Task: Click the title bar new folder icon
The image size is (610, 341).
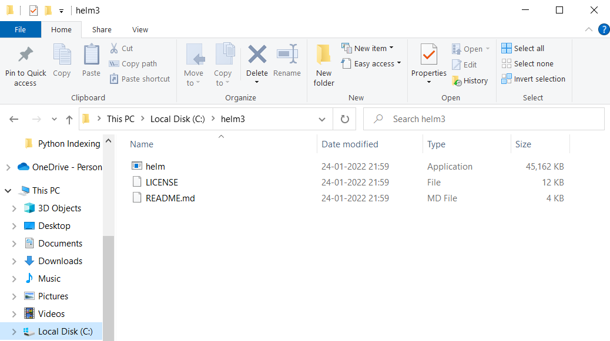Action: coord(48,11)
